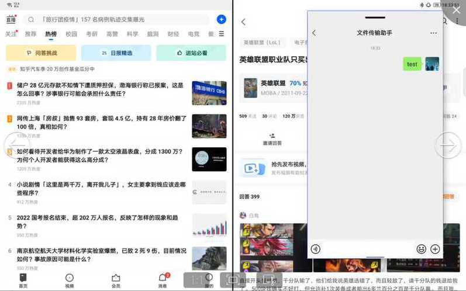Screen dimensions: 466x291
Task: Open the bar chart thumbnail for 国考
Action: coord(209,226)
